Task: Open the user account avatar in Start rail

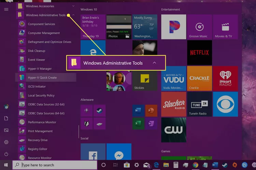Action: [6, 106]
